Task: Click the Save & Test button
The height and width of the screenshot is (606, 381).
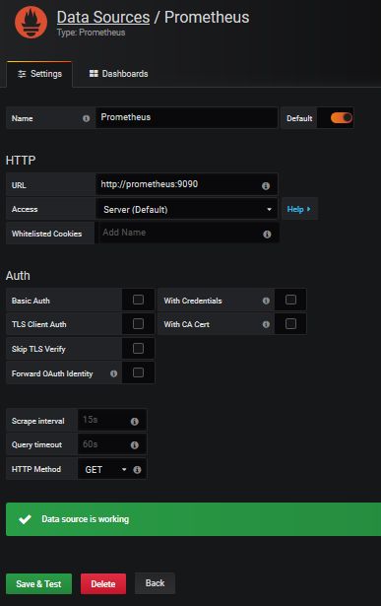Action: (38, 583)
